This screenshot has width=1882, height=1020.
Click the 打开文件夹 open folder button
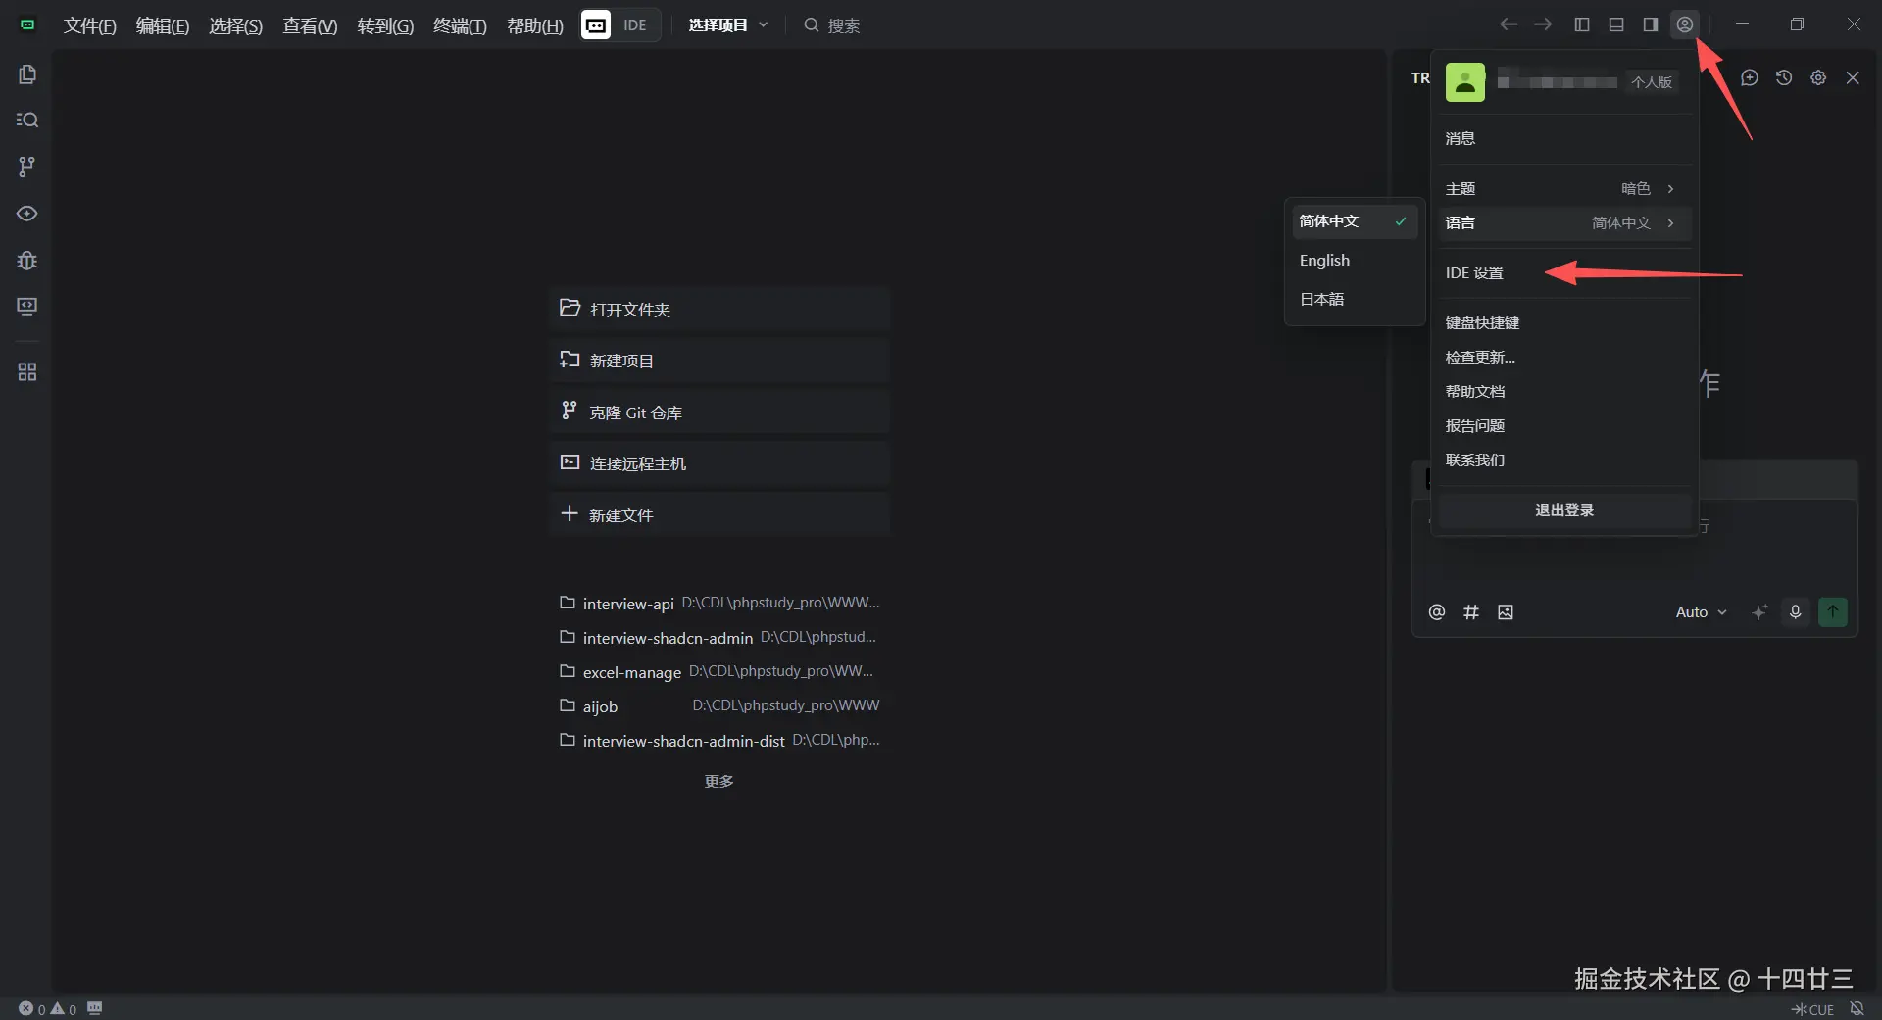719,309
